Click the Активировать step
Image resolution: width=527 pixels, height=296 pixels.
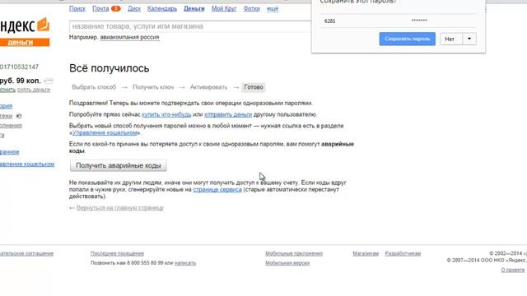[x=208, y=87]
